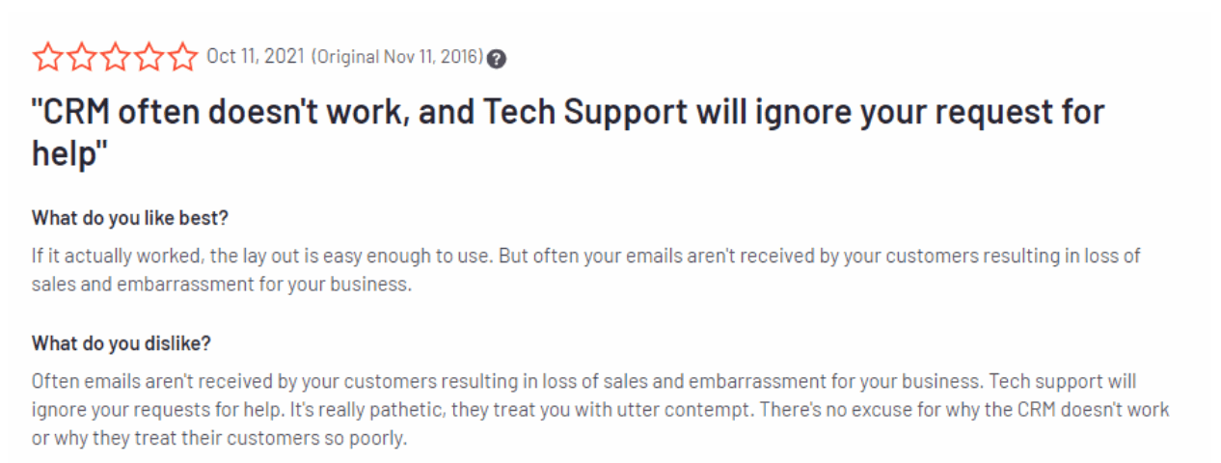Select the fourth rating star
The height and width of the screenshot is (463, 1221).
148,58
